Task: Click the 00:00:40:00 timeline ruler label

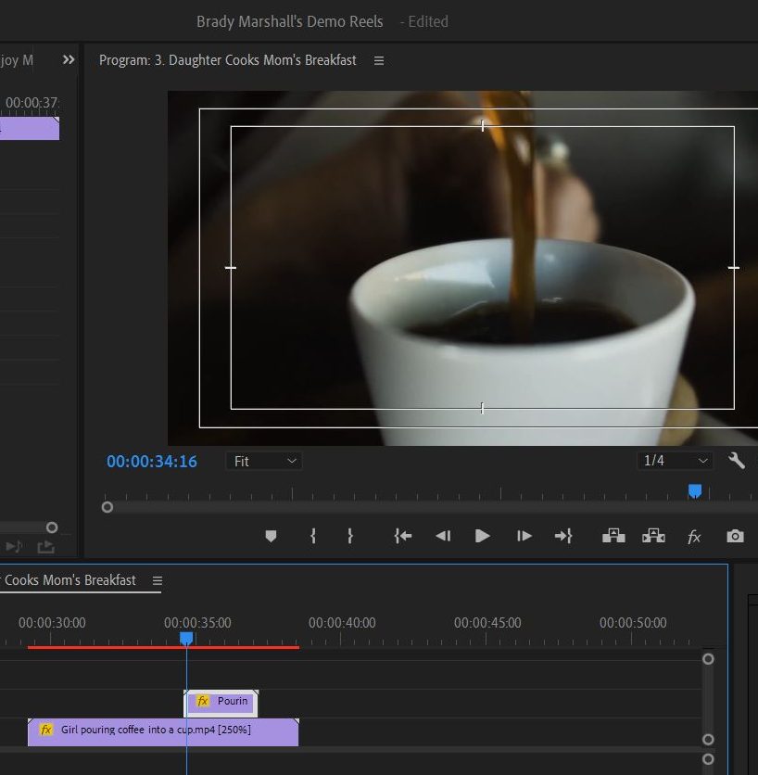Action: click(x=342, y=623)
